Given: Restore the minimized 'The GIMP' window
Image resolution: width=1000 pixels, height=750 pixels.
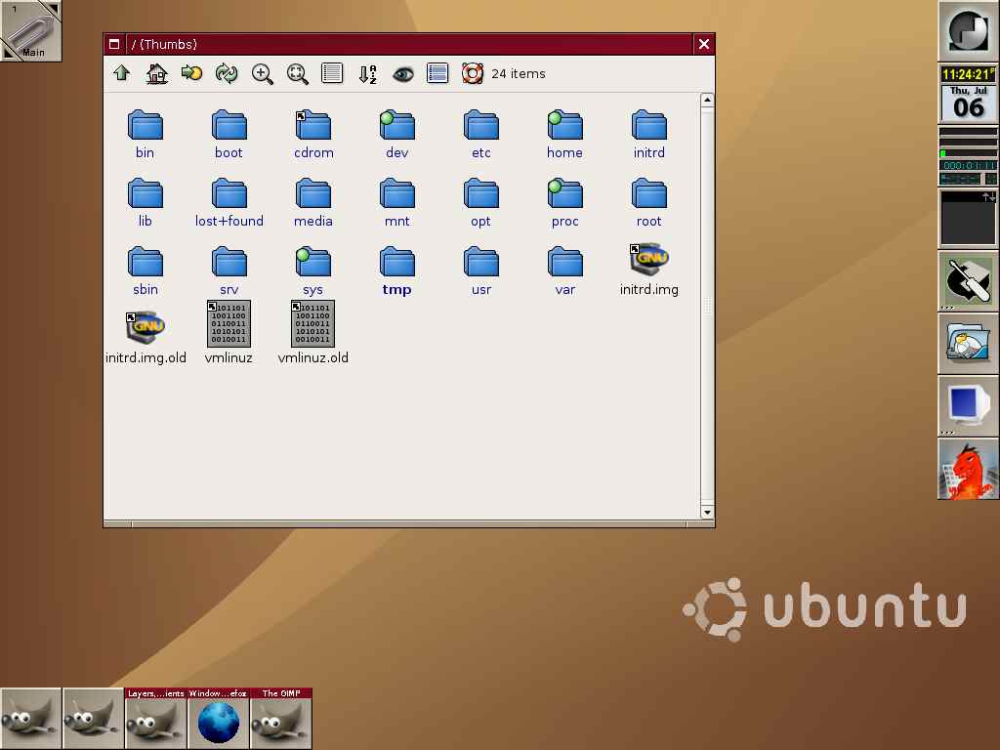Looking at the screenshot, I should pyautogui.click(x=280, y=718).
